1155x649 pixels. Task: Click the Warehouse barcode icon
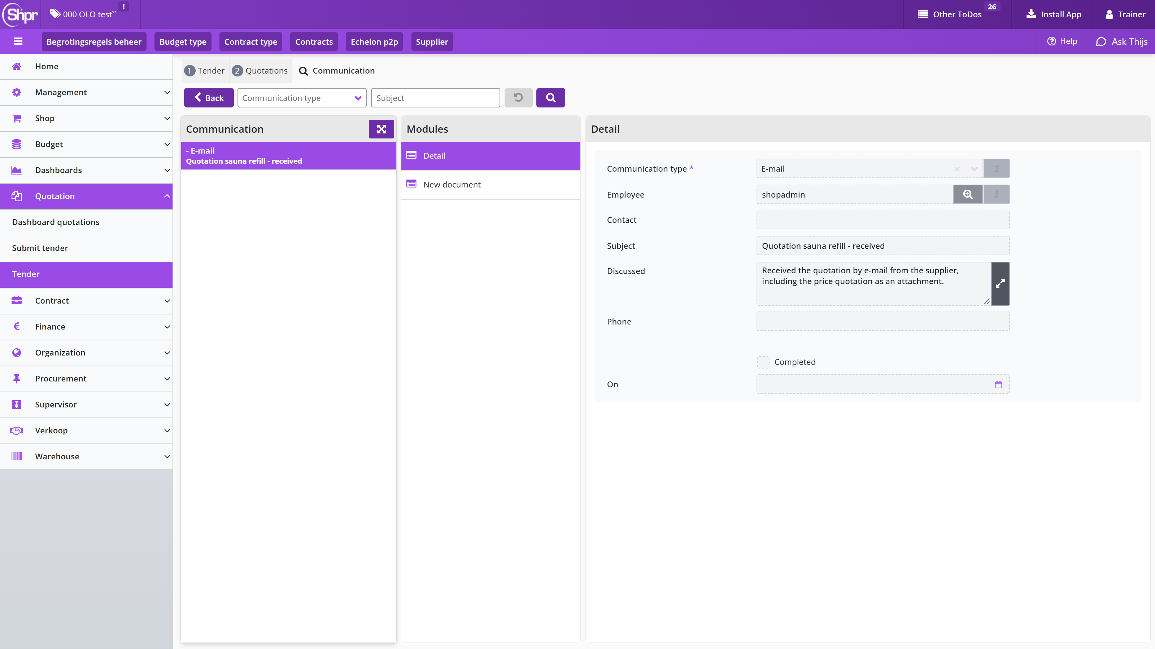17,456
